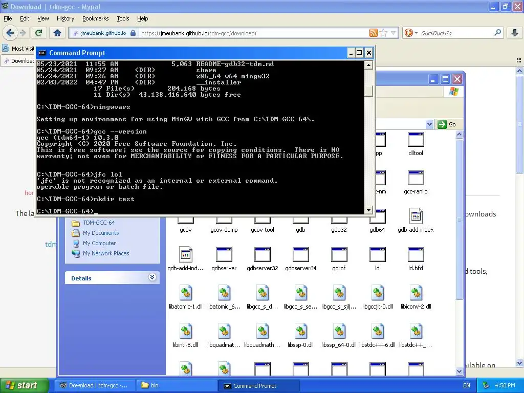This screenshot has height=393, width=524.
Task: Reload the page with the refresh icon
Action: coord(38,33)
